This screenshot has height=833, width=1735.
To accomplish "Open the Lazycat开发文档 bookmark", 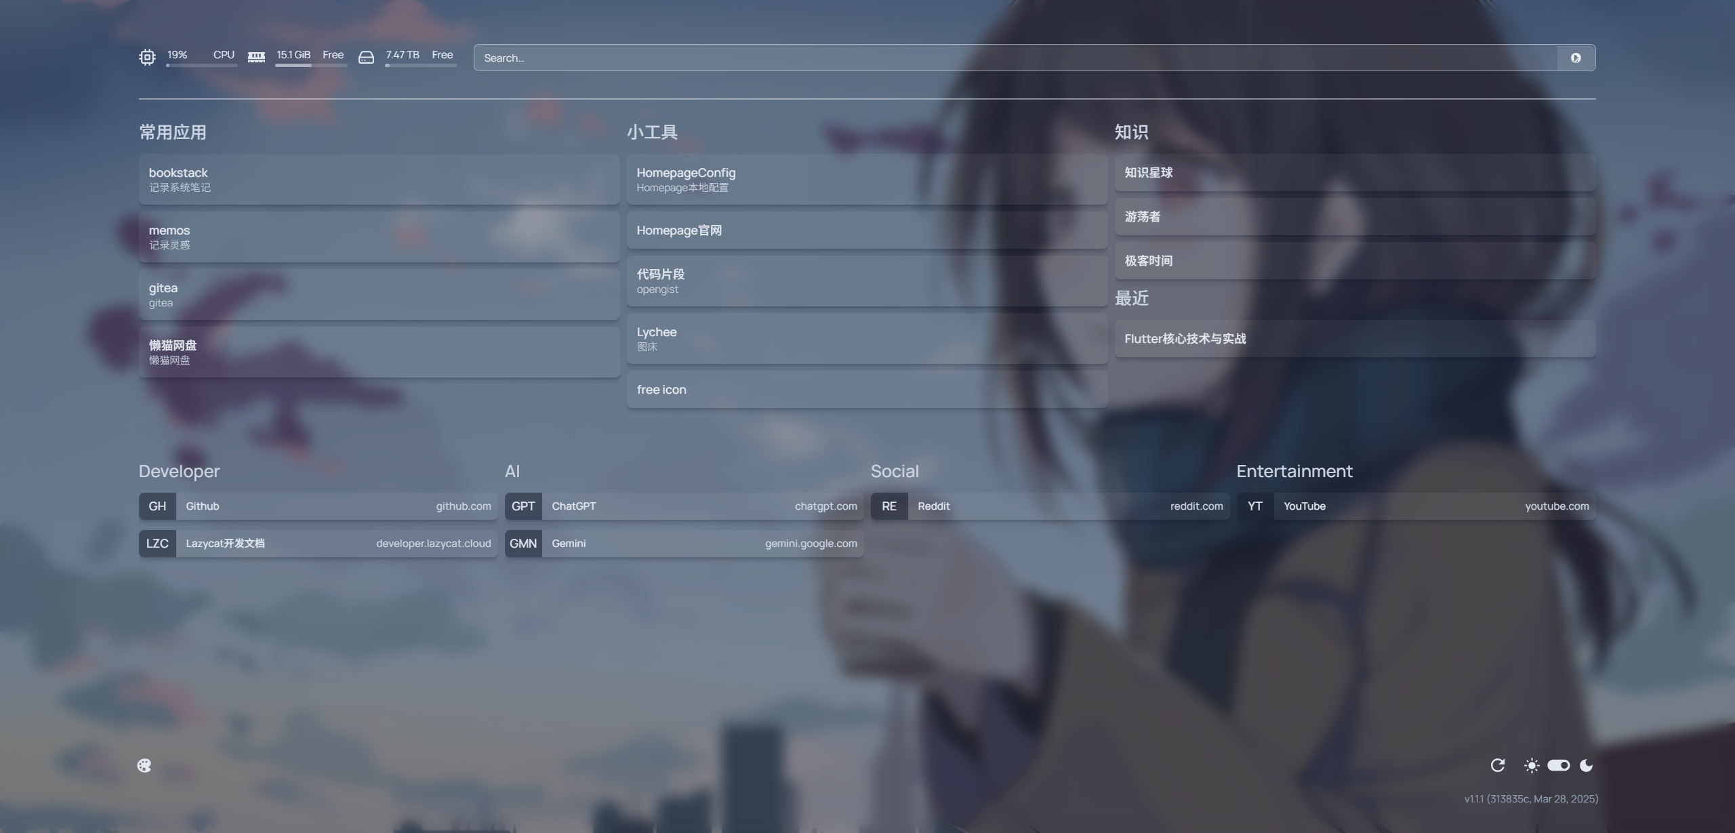I will coord(319,544).
